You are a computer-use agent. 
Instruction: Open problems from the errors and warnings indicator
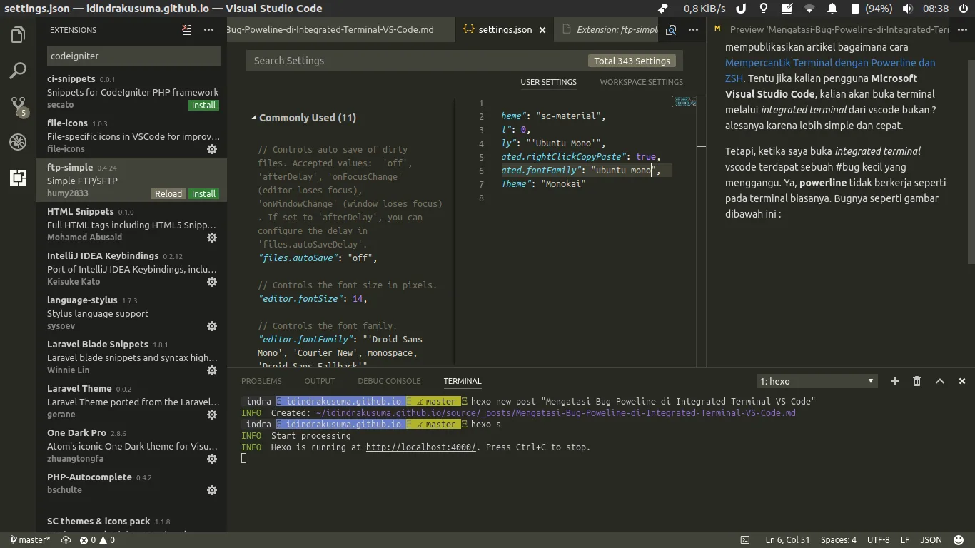coord(97,540)
